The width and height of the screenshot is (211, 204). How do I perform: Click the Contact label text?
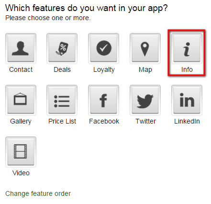coord(21,69)
